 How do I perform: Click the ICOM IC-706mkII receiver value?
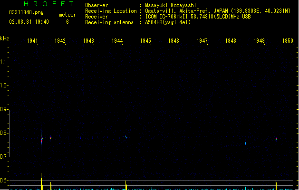(x=198, y=17)
